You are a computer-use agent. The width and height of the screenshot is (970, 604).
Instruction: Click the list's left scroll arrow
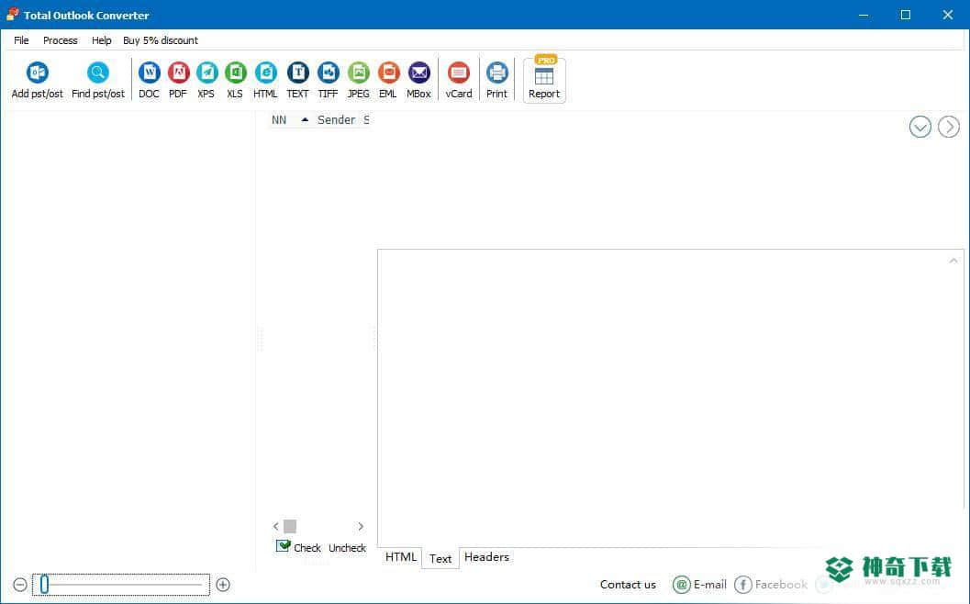tap(275, 527)
